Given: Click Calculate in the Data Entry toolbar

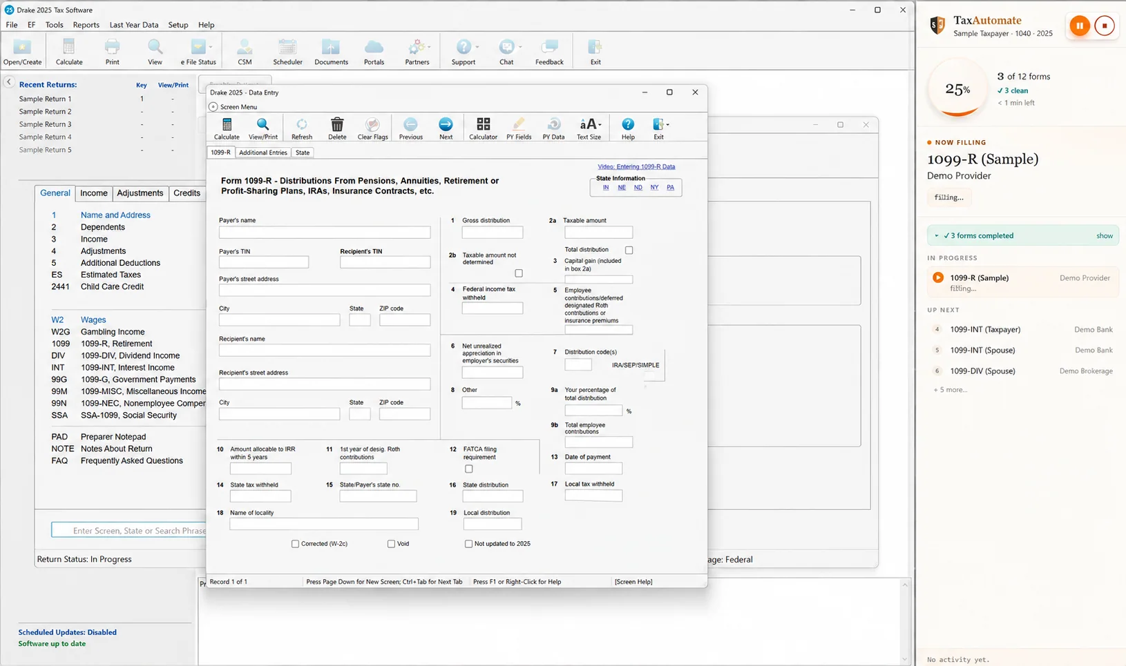Looking at the screenshot, I should [227, 128].
